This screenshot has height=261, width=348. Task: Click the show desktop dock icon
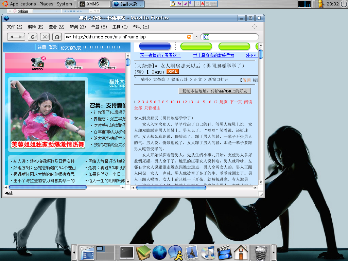click(87, 253)
